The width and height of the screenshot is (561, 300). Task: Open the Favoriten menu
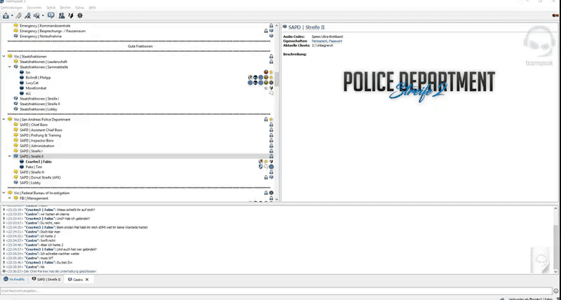[34, 8]
